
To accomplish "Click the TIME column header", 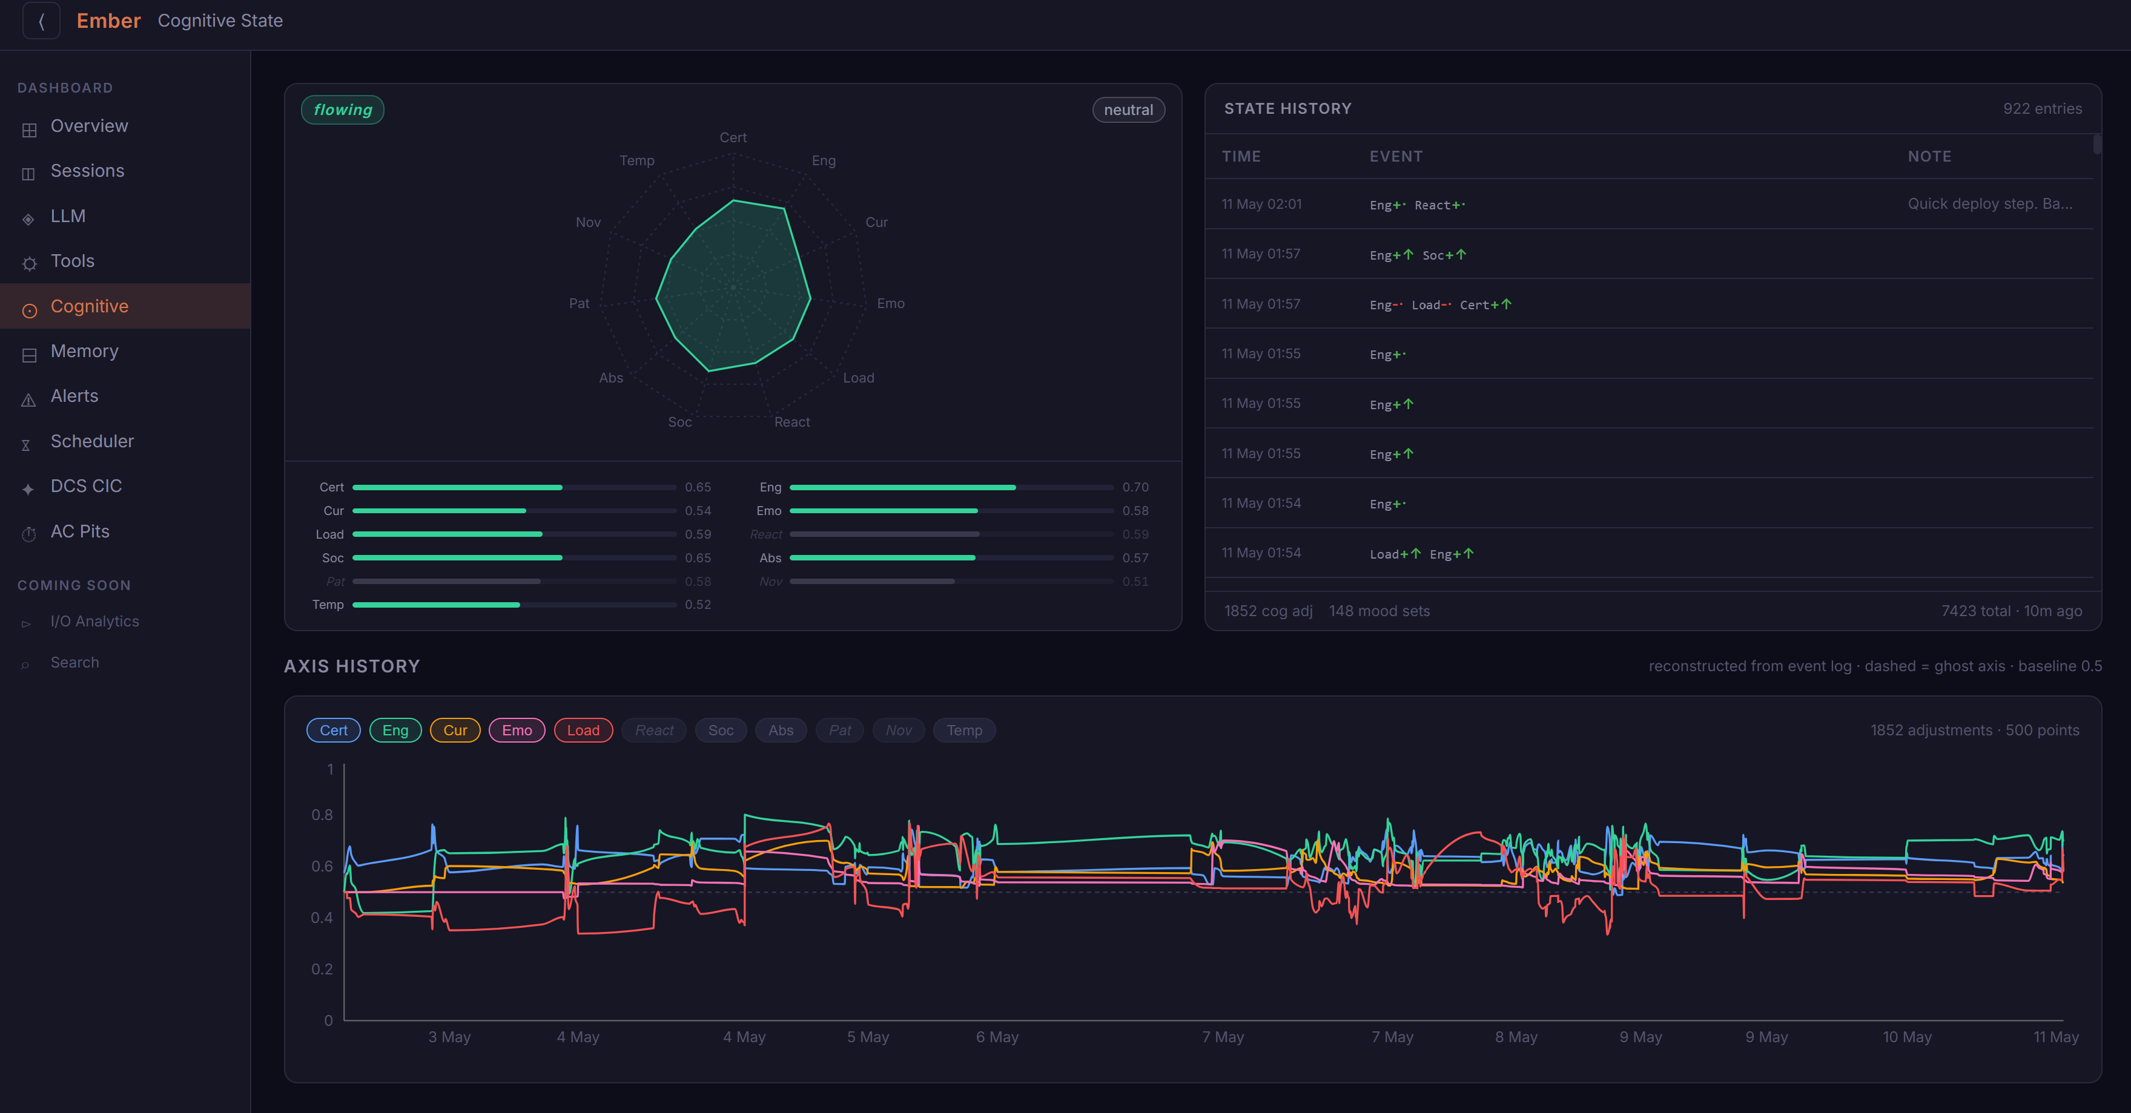I will tap(1241, 156).
